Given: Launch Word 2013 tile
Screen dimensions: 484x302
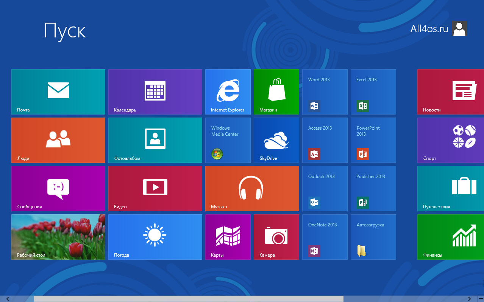Looking at the screenshot, I should [325, 92].
